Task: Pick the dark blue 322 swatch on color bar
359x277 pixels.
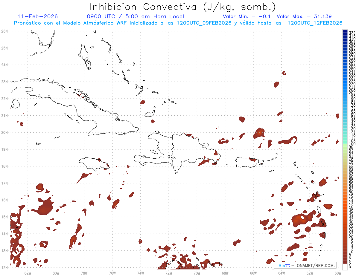Action: 345,32
